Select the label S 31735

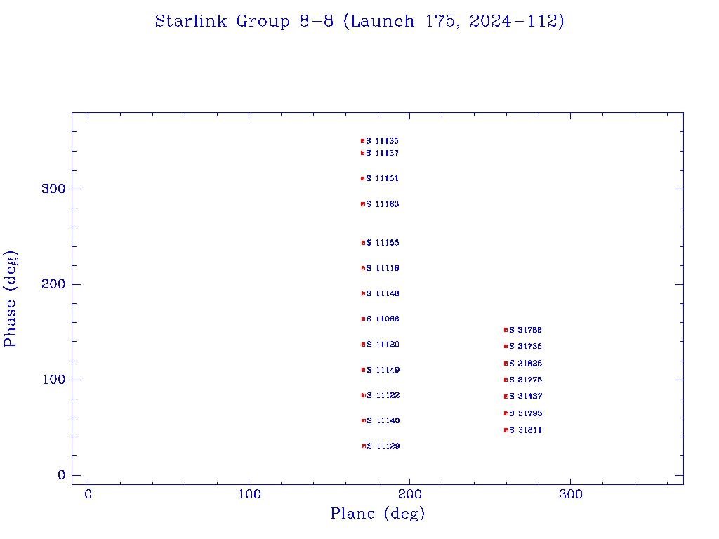tap(525, 346)
